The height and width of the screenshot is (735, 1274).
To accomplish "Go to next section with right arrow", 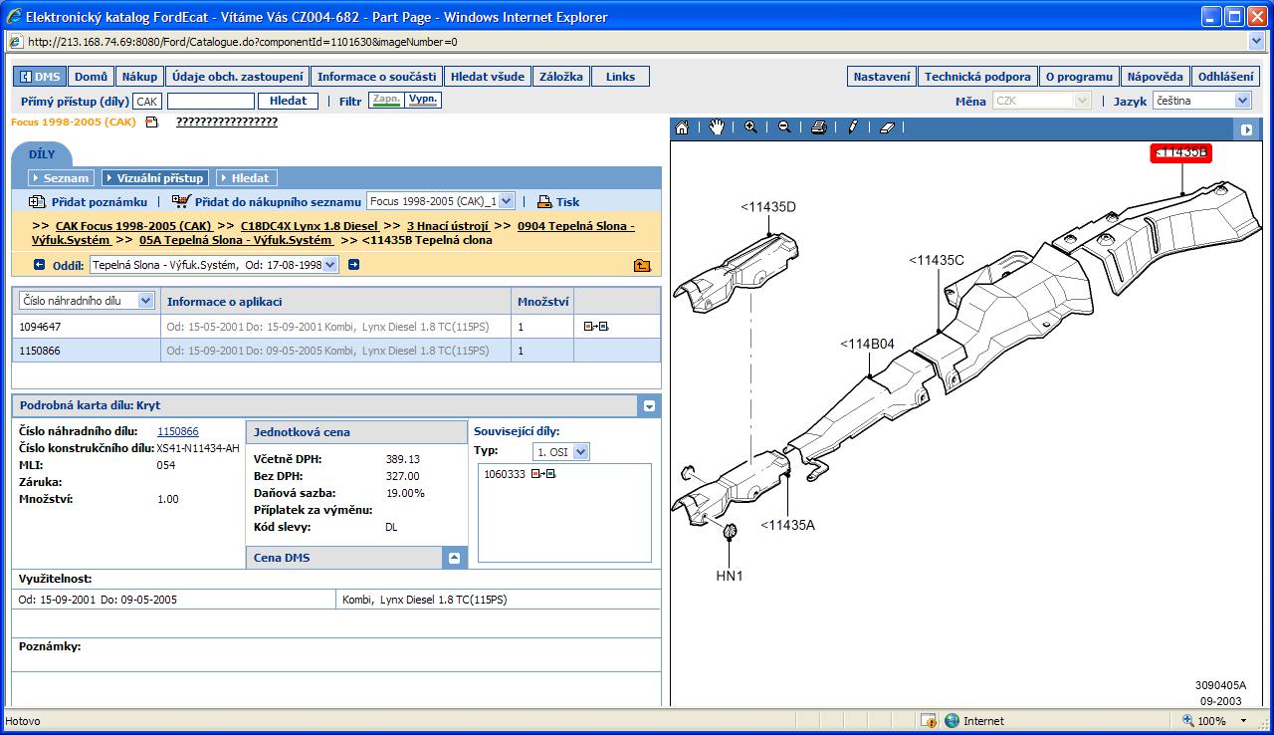I will 353,265.
